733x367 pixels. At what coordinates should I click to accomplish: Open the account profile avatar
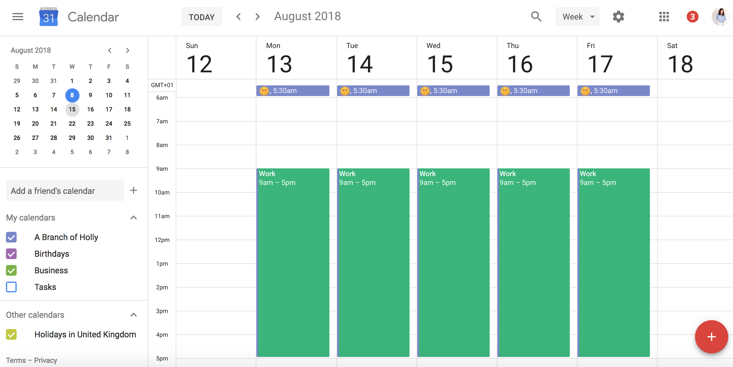(721, 17)
